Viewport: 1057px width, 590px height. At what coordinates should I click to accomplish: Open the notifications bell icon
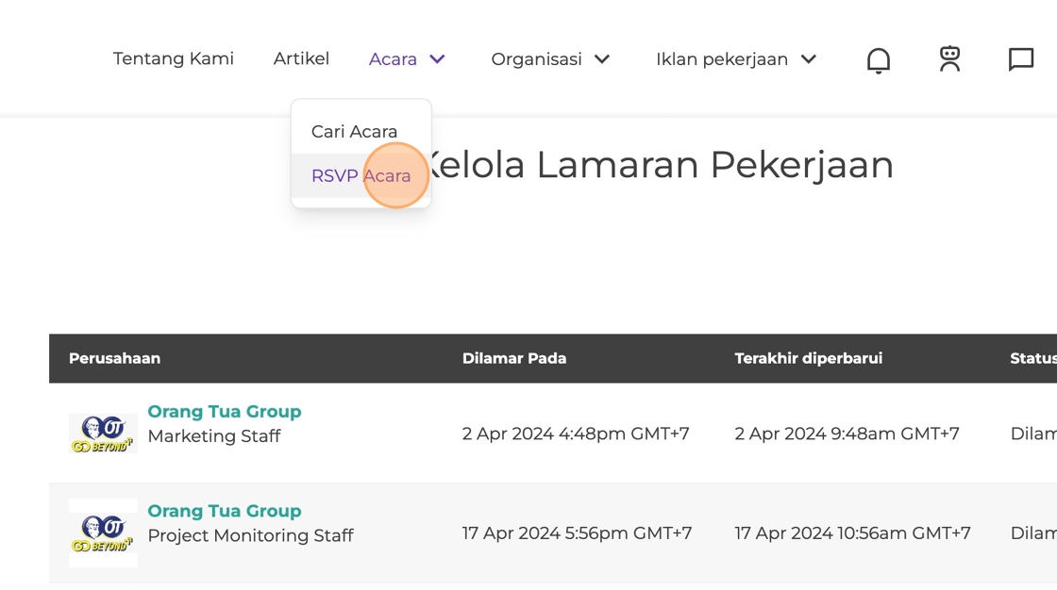coord(878,60)
